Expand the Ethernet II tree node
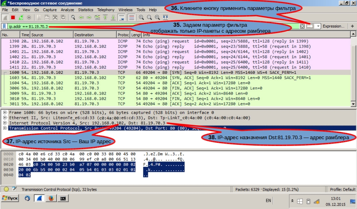Screen dimensions: 357x209 point(4,118)
